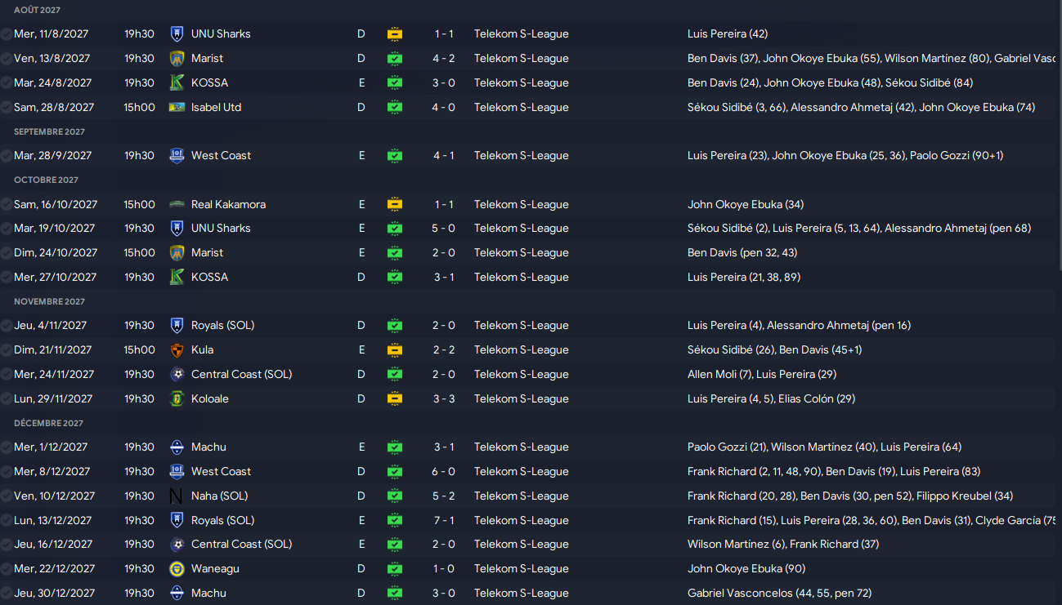Toggle check circle beside Mer, 11/8/2027
Screen dimensions: 1062x605
click(7, 33)
